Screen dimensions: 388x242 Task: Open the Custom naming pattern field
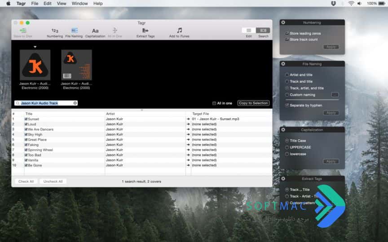point(335,95)
